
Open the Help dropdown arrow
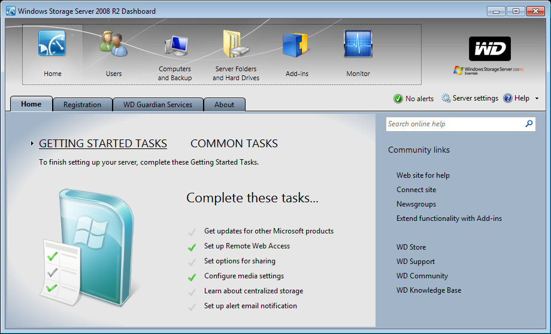click(x=537, y=98)
